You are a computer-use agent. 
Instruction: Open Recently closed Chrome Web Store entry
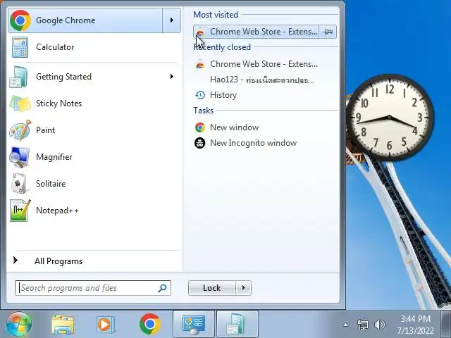(x=265, y=64)
